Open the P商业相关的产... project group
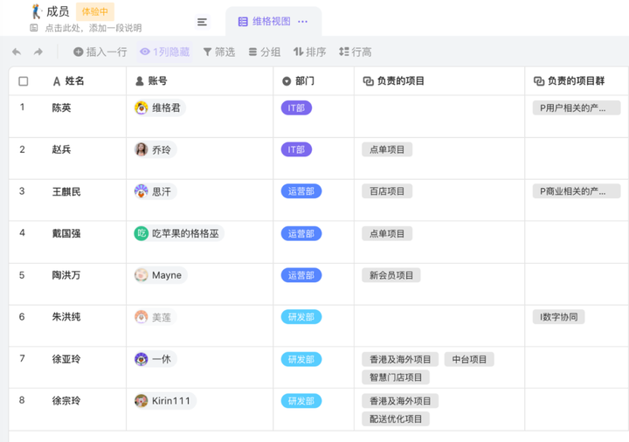Screen dimensions: 629x442 tap(577, 191)
